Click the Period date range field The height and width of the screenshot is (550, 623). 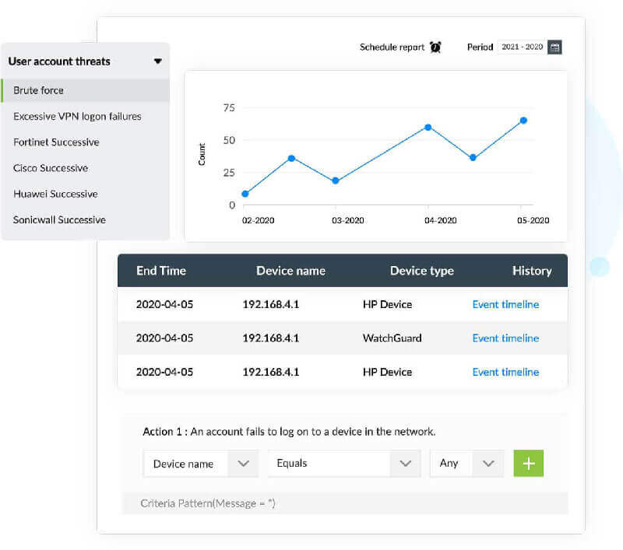click(521, 47)
